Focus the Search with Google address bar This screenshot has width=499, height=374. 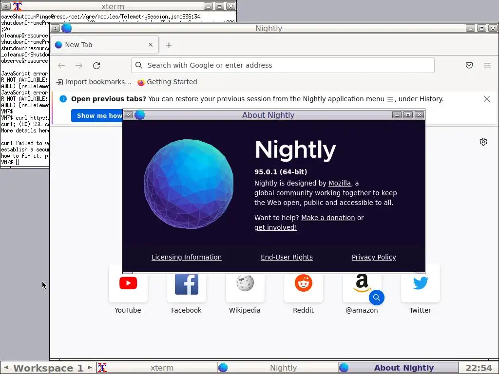283,65
